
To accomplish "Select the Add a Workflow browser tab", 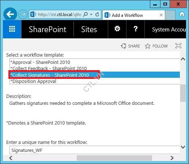I will (134, 15).
